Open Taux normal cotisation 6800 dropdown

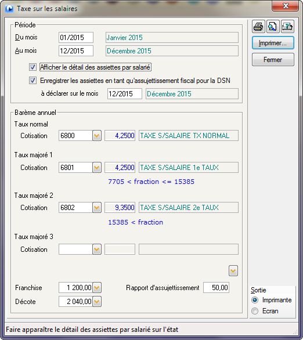tap(97, 136)
